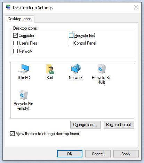The height and width of the screenshot is (163, 144).
Task: Apply the desktop icon changes
Action: (126, 154)
